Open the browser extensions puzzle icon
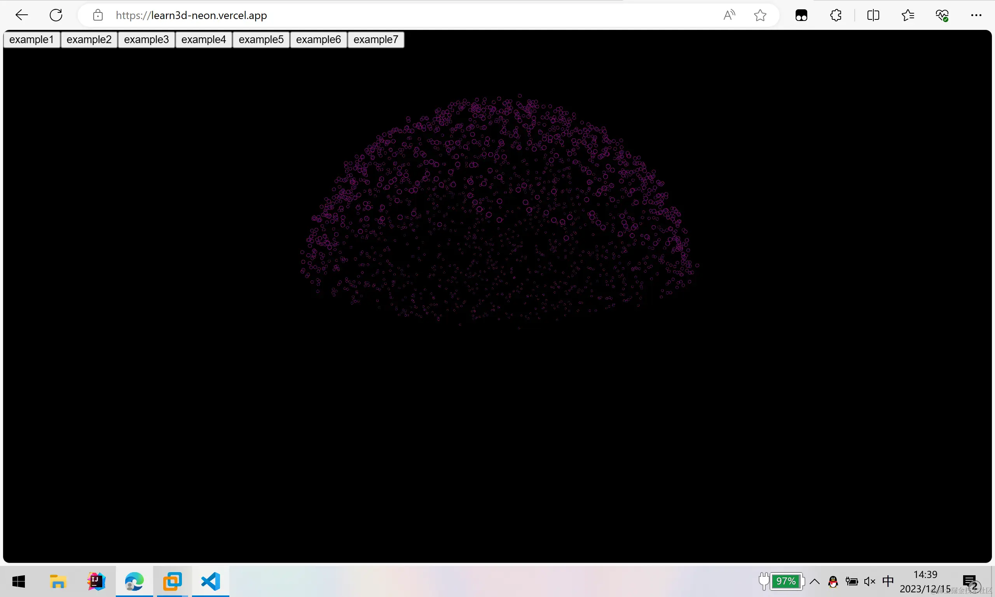The image size is (995, 597). coord(836,15)
